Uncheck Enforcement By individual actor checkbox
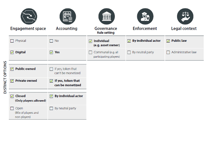Image resolution: width=223 pixels, height=149 pixels. coord(129,41)
